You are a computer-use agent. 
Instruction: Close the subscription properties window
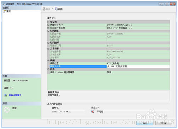173,4
